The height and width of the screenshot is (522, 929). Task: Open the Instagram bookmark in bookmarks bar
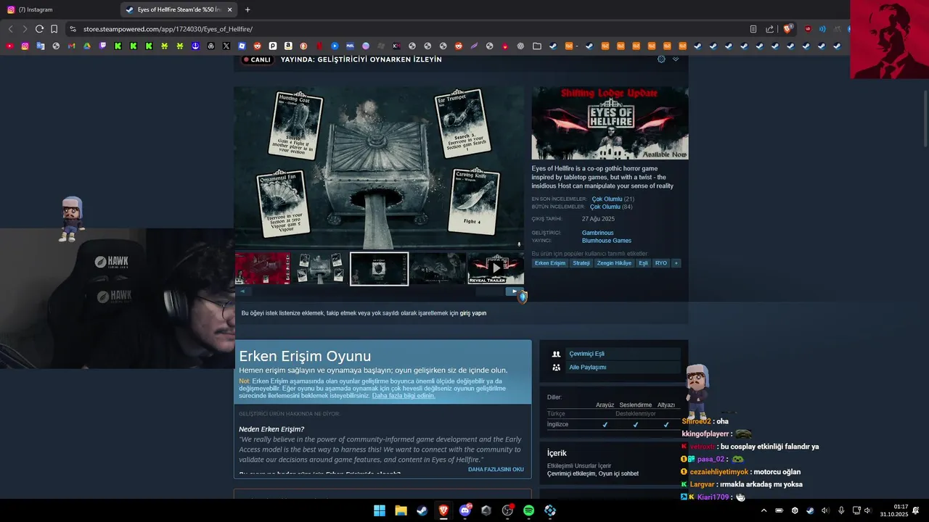pyautogui.click(x=25, y=46)
